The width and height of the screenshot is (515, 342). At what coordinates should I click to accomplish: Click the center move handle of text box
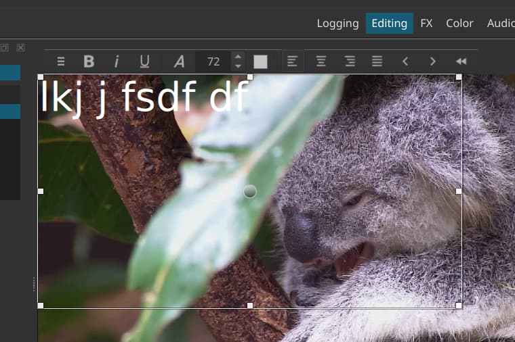coord(250,191)
